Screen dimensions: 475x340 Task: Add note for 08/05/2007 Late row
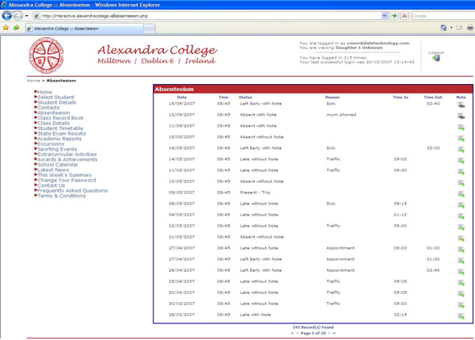(x=461, y=205)
